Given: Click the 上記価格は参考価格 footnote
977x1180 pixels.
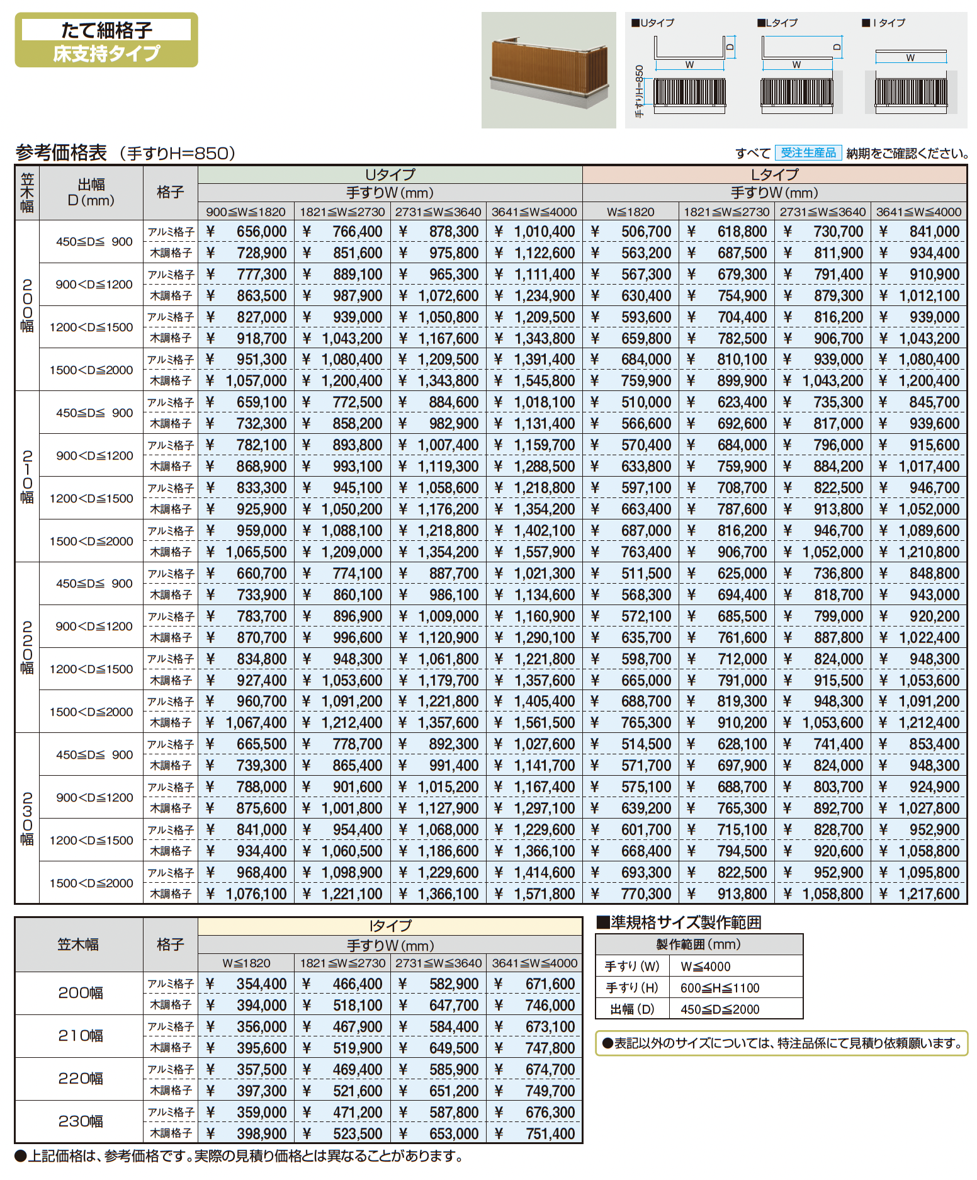Looking at the screenshot, I should click(239, 1156).
